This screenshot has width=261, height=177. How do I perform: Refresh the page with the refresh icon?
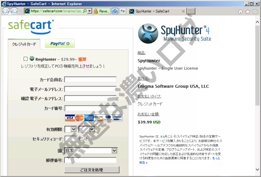click(123, 11)
